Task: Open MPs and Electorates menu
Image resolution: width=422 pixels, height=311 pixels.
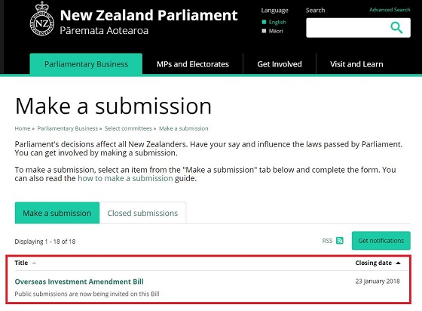Action: coord(193,64)
